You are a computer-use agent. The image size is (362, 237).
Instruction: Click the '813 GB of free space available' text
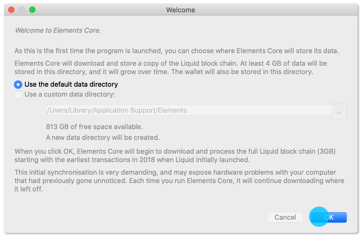point(94,127)
